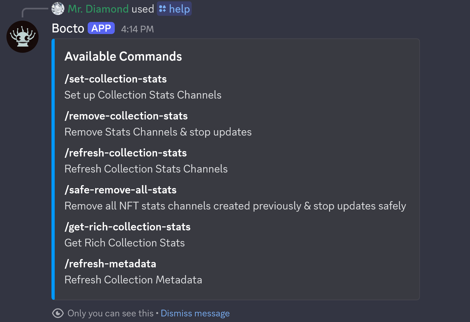This screenshot has height=322, width=470.
Task: Click the blue embed accent color bar
Action: [53, 169]
